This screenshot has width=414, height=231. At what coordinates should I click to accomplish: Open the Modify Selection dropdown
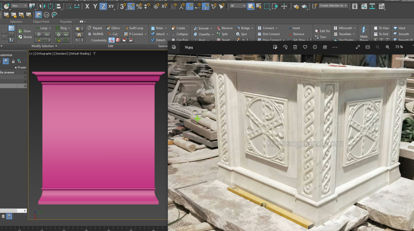(44, 46)
